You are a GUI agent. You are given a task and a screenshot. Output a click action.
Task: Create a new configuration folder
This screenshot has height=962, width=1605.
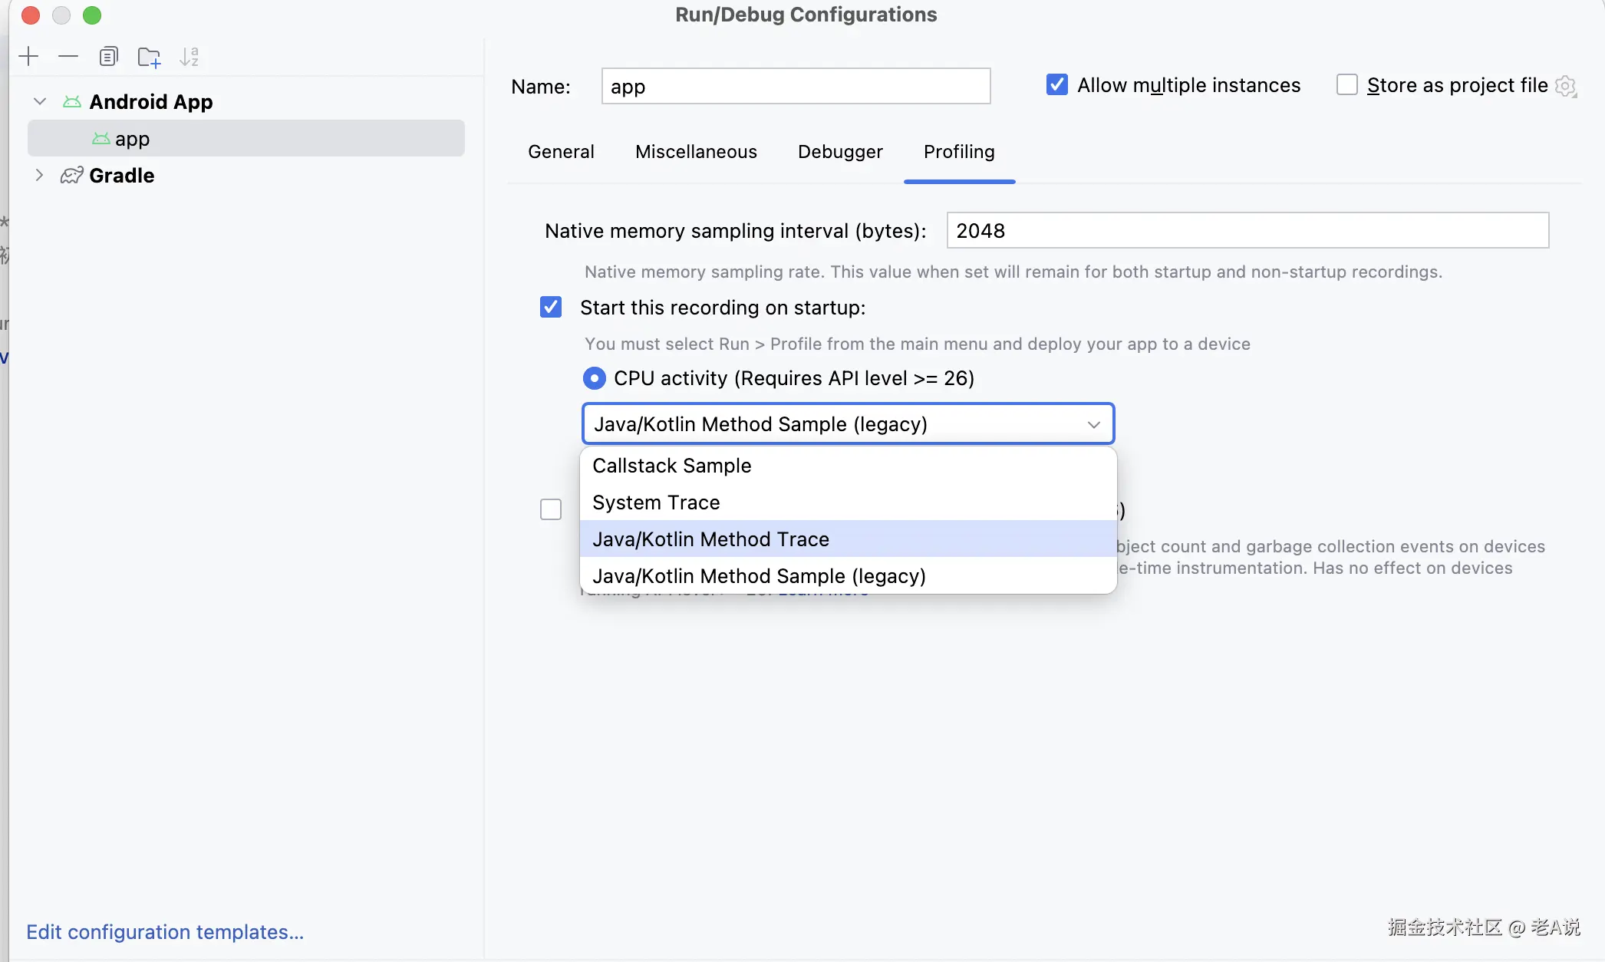click(149, 57)
